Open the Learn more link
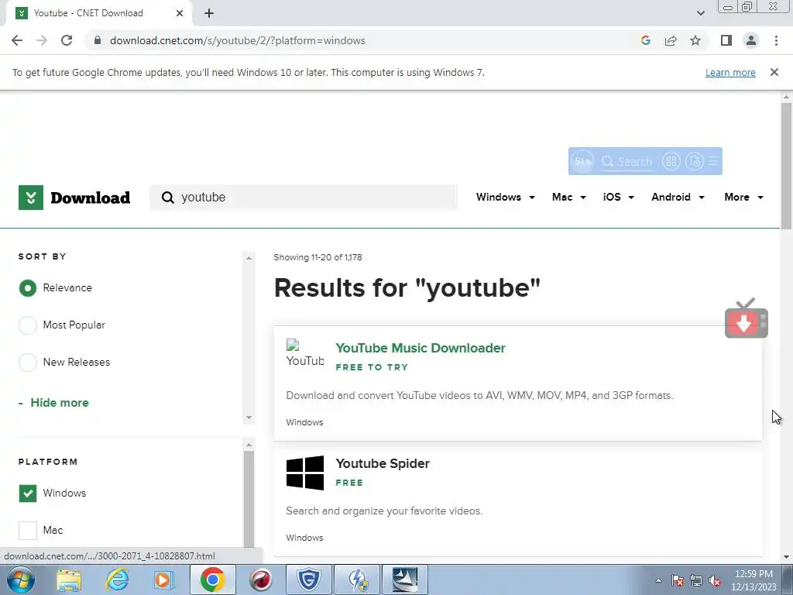The height and width of the screenshot is (595, 793). tap(730, 72)
